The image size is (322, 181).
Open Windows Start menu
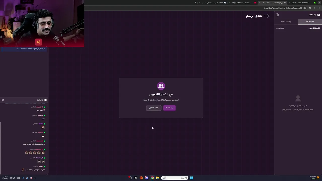191,178
